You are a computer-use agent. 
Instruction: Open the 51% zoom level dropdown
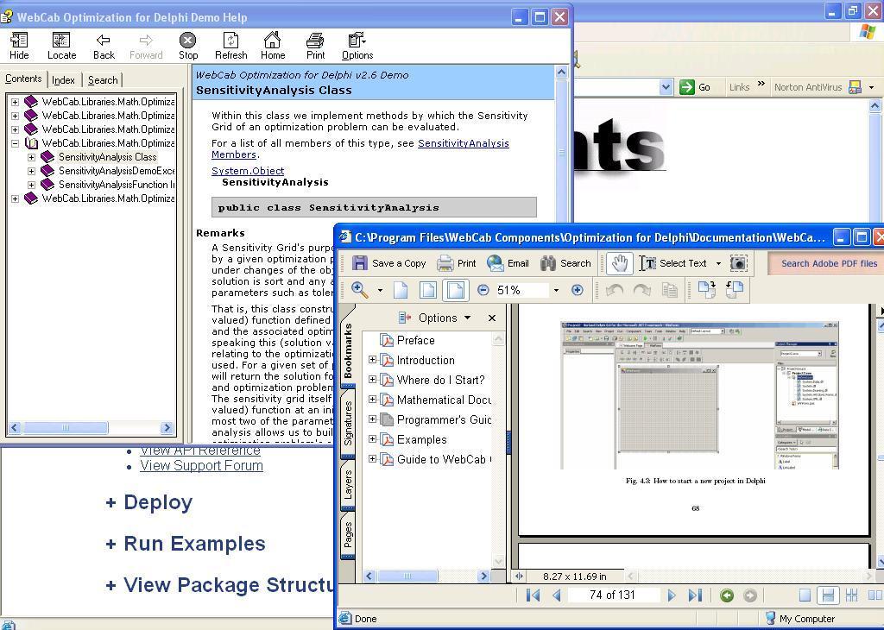point(556,291)
